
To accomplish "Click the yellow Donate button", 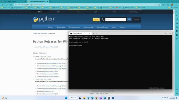I will (96, 20).
